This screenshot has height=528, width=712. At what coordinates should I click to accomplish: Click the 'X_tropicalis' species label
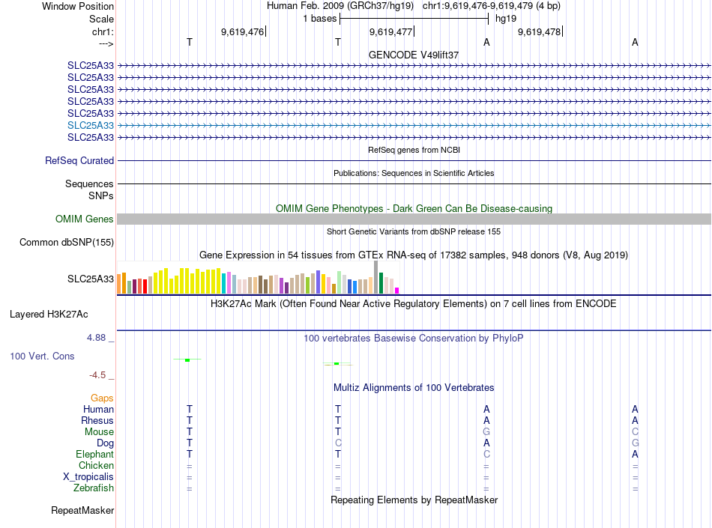[x=88, y=477]
